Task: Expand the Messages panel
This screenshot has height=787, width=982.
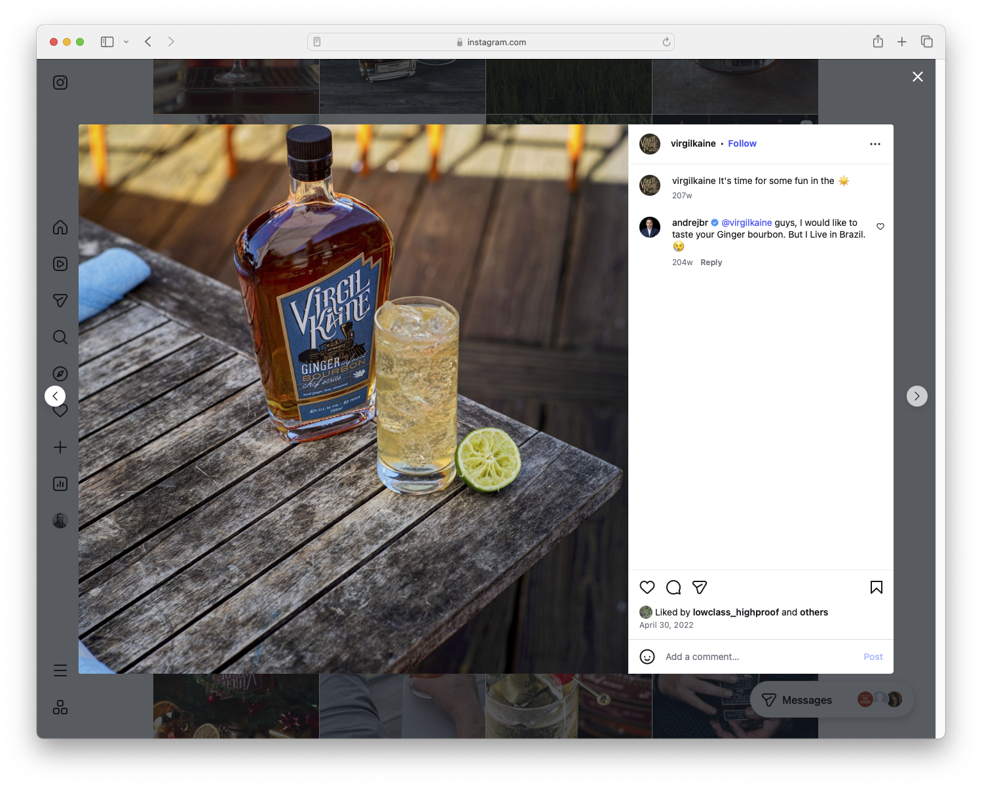Action: click(x=806, y=699)
